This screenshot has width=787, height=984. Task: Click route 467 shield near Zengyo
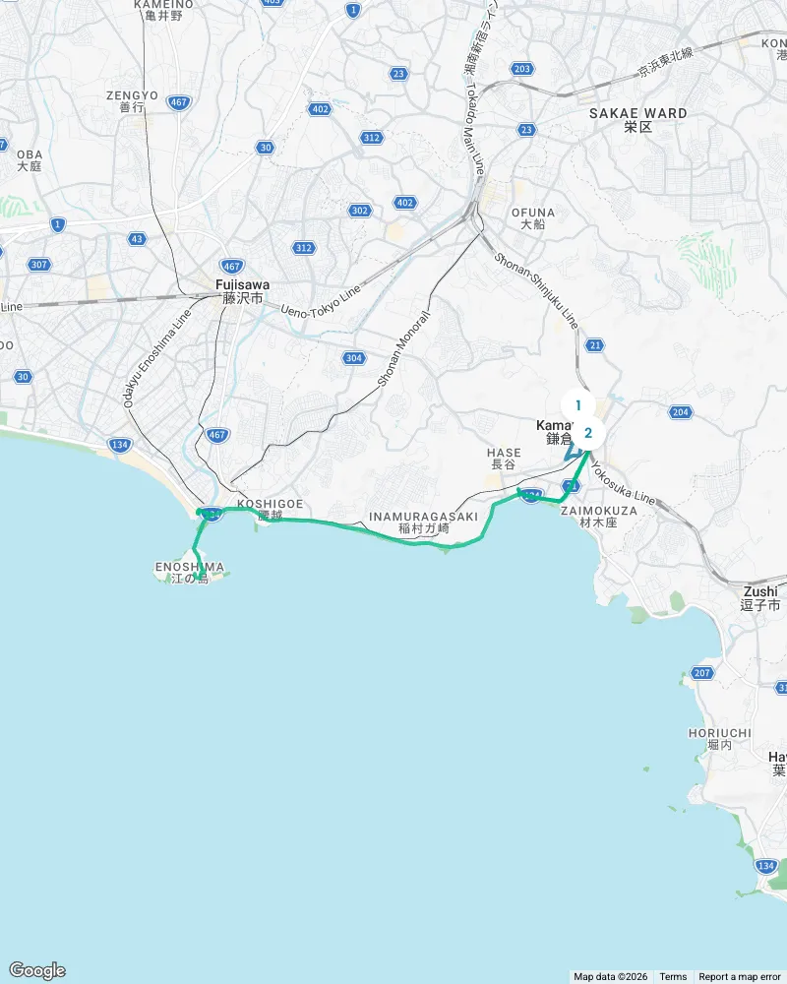tap(179, 102)
